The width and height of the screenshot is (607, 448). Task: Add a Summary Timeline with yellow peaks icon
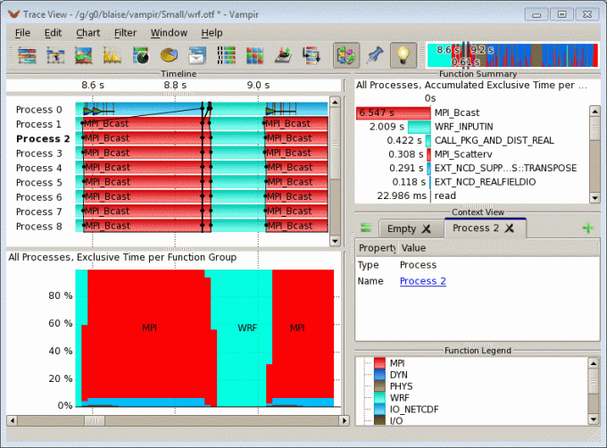(112, 55)
